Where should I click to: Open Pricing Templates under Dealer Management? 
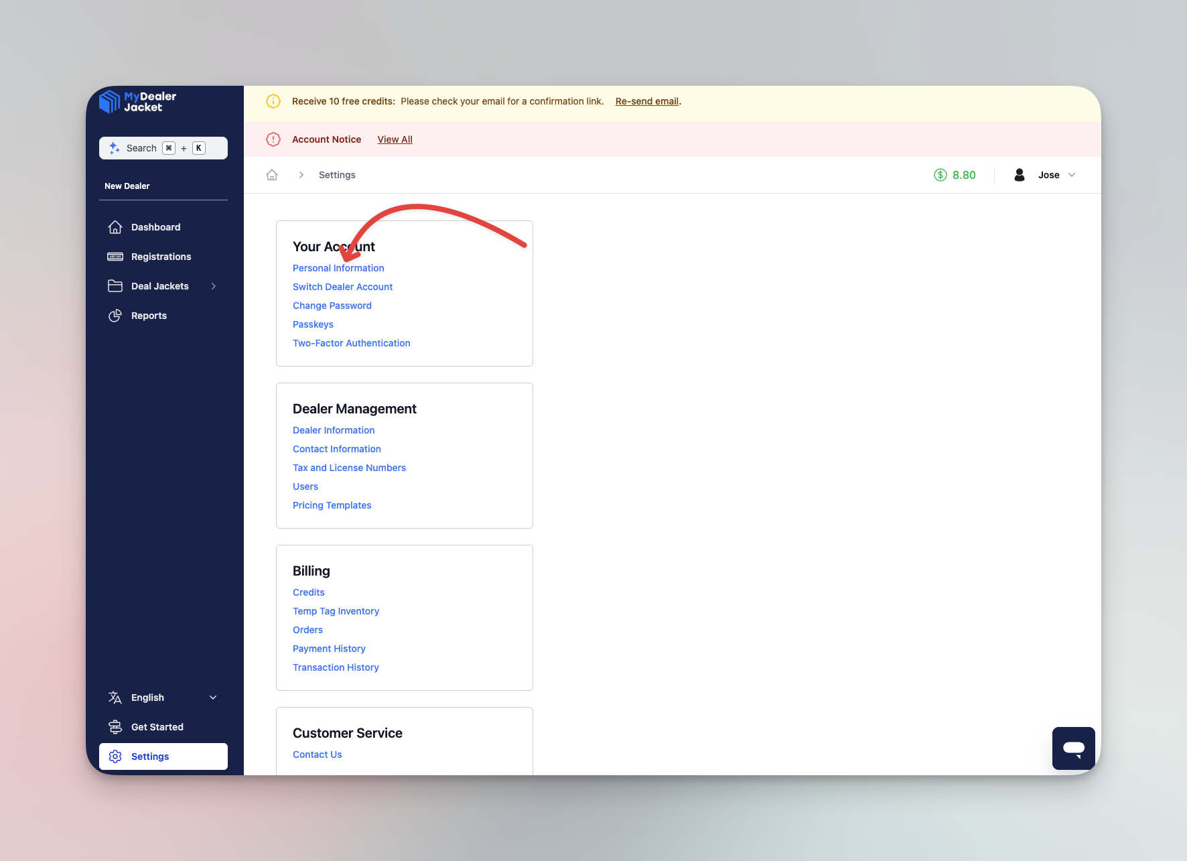[332, 505]
